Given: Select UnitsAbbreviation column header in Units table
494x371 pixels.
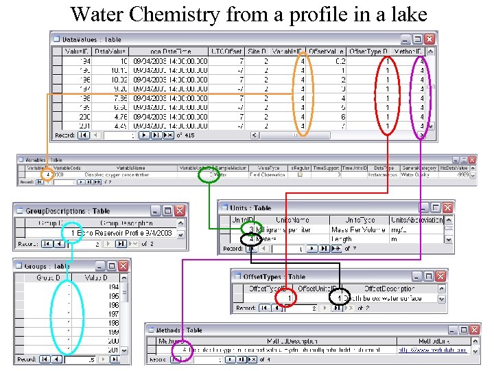Looking at the screenshot, I should tap(416, 220).
